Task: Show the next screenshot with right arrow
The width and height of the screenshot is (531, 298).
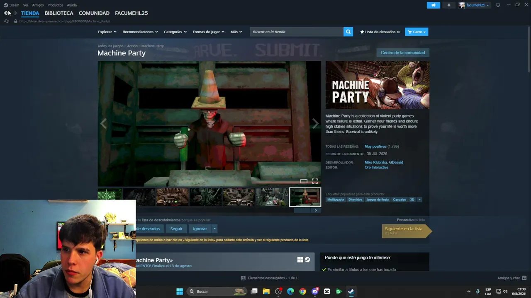Action: click(315, 123)
